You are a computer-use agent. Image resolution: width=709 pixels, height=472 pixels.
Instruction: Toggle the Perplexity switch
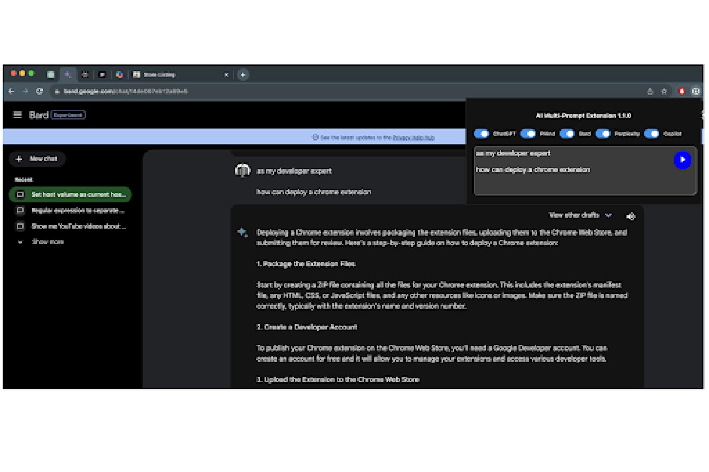coord(603,134)
